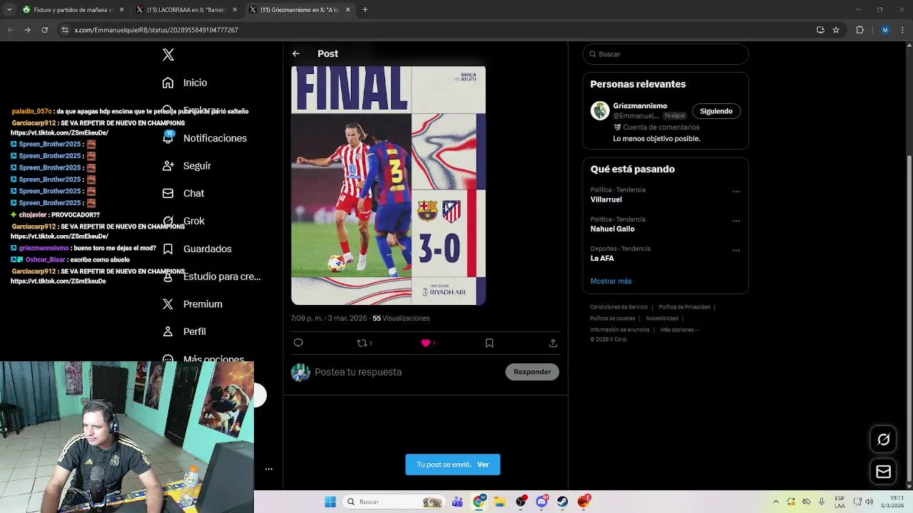Bookmark the post with the bookmark icon
Viewport: 913px width, 513px height.
pyautogui.click(x=489, y=343)
